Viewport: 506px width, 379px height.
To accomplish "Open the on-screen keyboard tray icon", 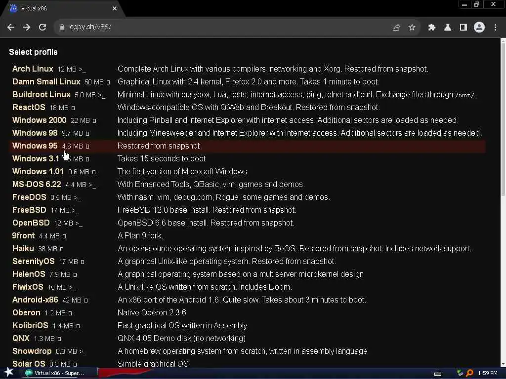I will (x=438, y=374).
